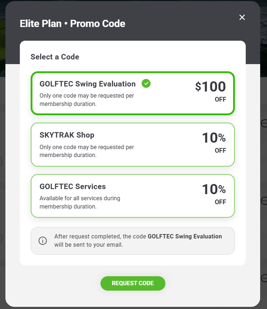
Task: Click the SKYTRAK Shop description text
Action: point(86,151)
